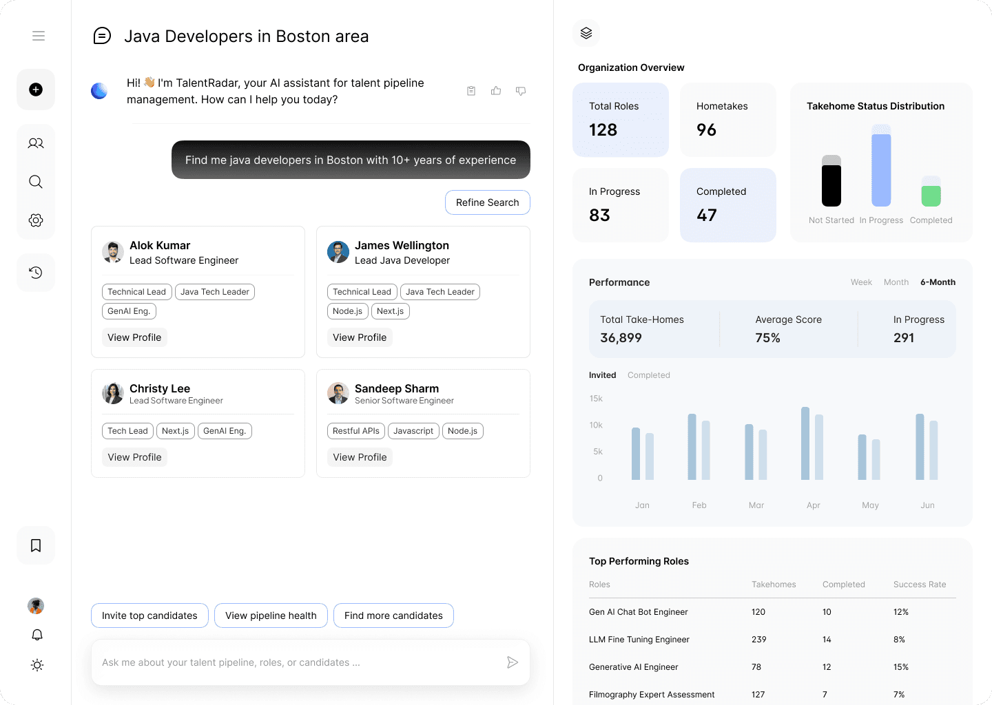
Task: Click the new chat plus icon
Action: 36,90
